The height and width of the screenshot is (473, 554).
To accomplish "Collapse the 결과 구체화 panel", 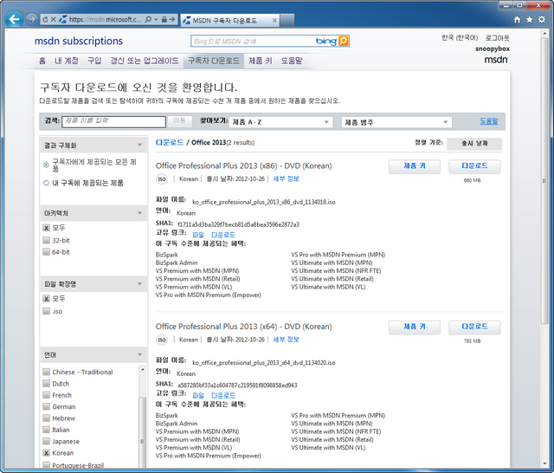I will click(x=140, y=145).
